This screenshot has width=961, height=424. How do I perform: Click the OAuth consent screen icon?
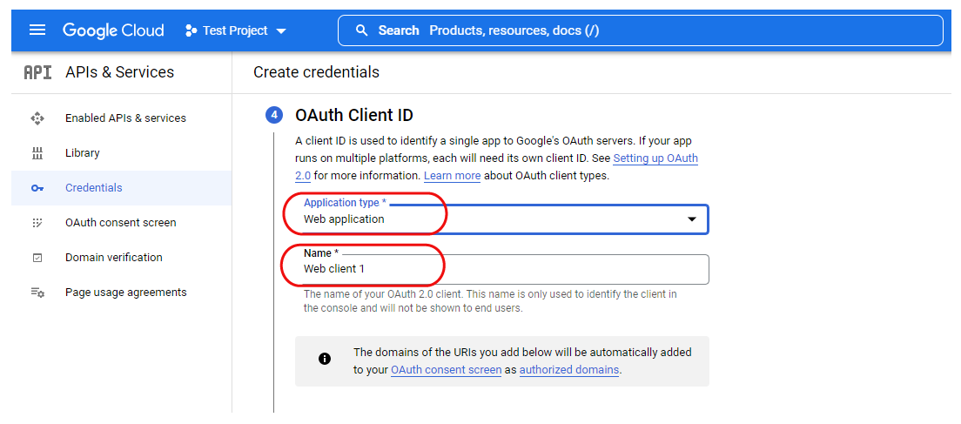pyautogui.click(x=37, y=223)
